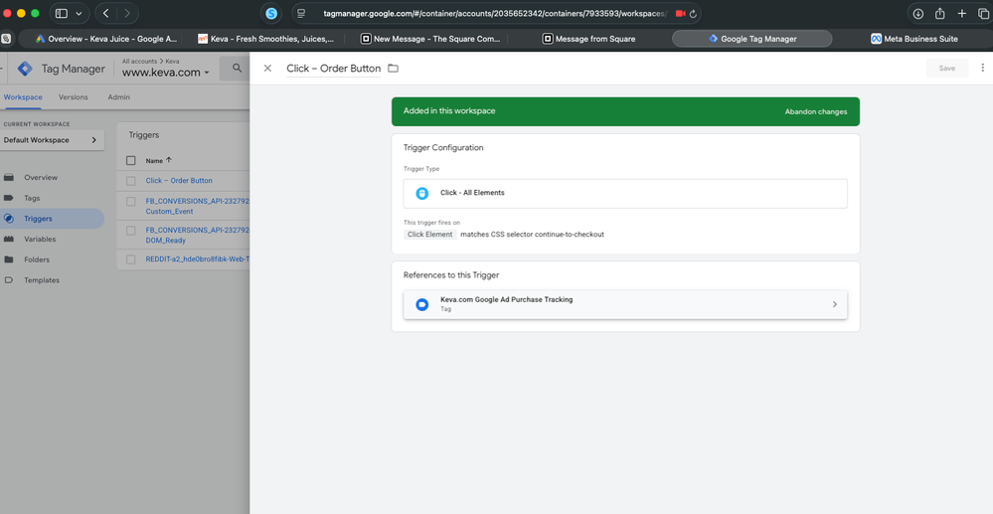Switch to New Message - The Square tab

point(432,39)
